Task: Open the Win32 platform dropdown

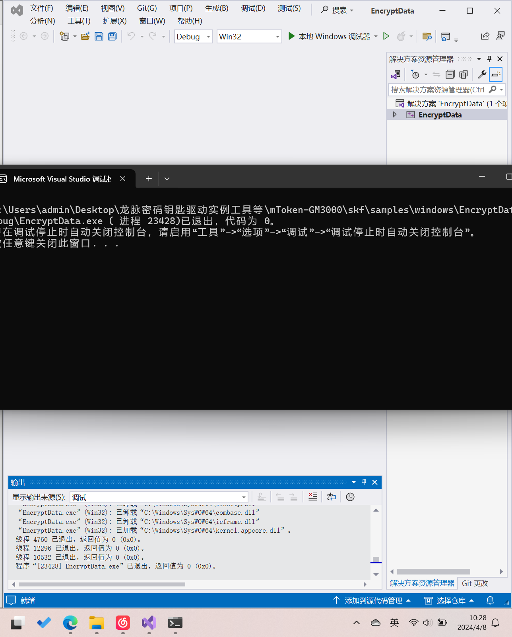Action: coord(249,37)
